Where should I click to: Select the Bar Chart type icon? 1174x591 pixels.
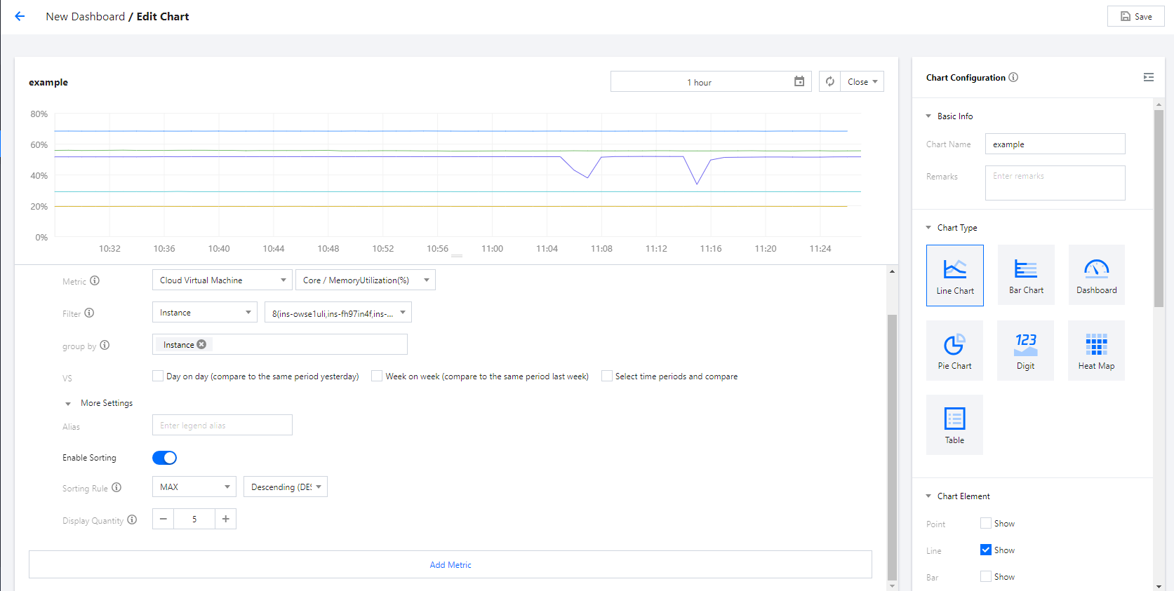click(x=1025, y=275)
